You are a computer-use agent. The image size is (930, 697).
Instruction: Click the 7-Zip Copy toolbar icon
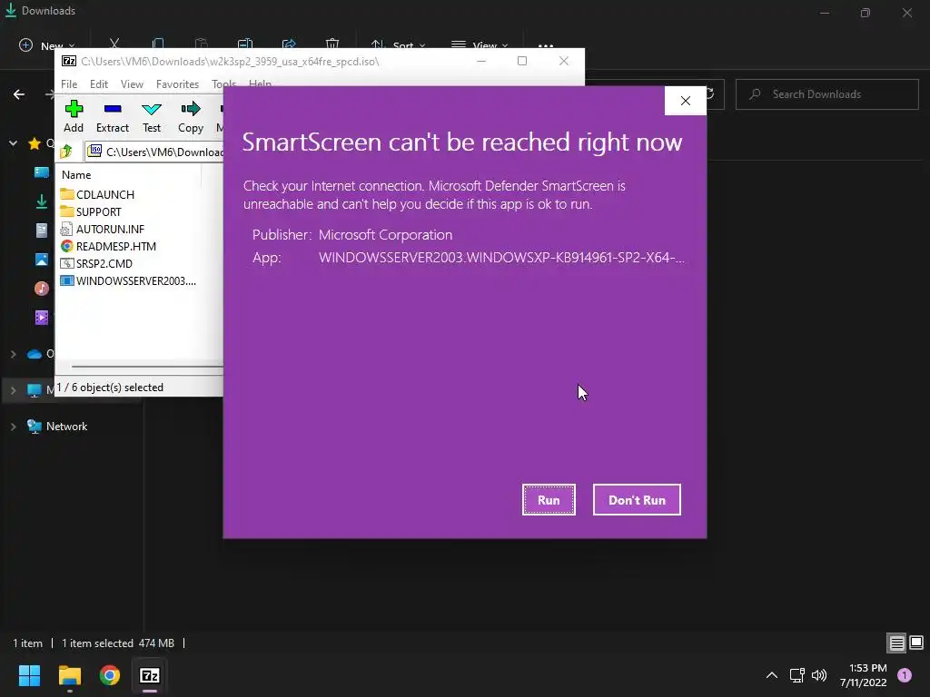pyautogui.click(x=191, y=117)
